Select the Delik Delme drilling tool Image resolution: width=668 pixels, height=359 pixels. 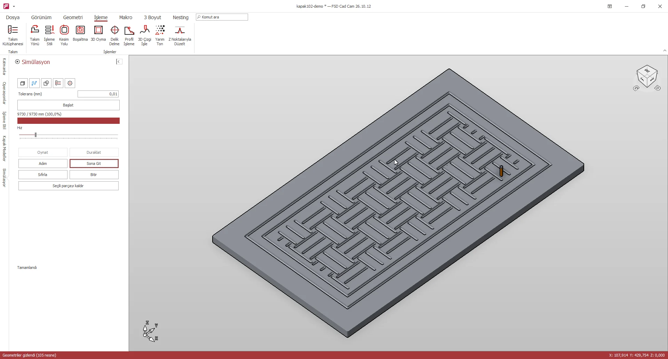(x=114, y=35)
